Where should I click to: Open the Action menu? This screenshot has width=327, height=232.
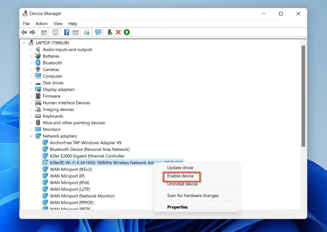pos(42,23)
